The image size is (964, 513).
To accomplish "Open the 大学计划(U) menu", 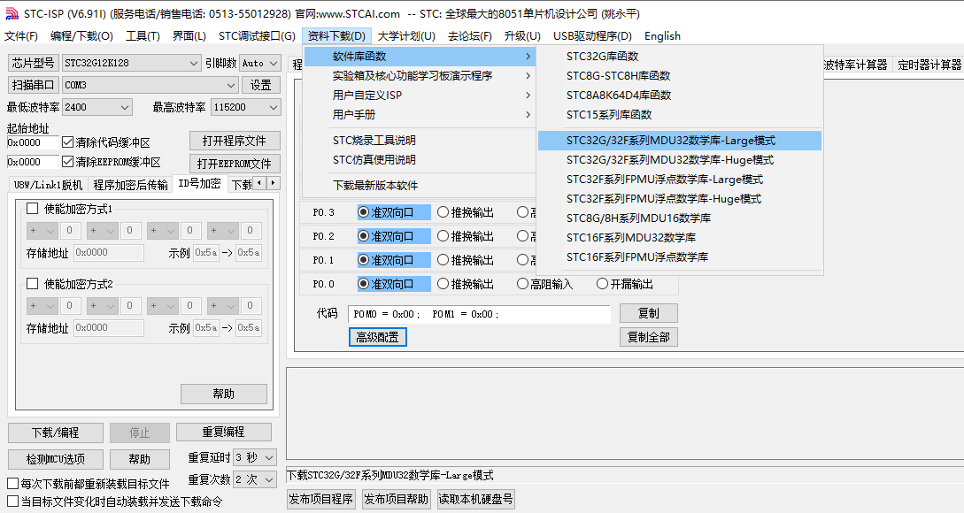I will coord(406,36).
